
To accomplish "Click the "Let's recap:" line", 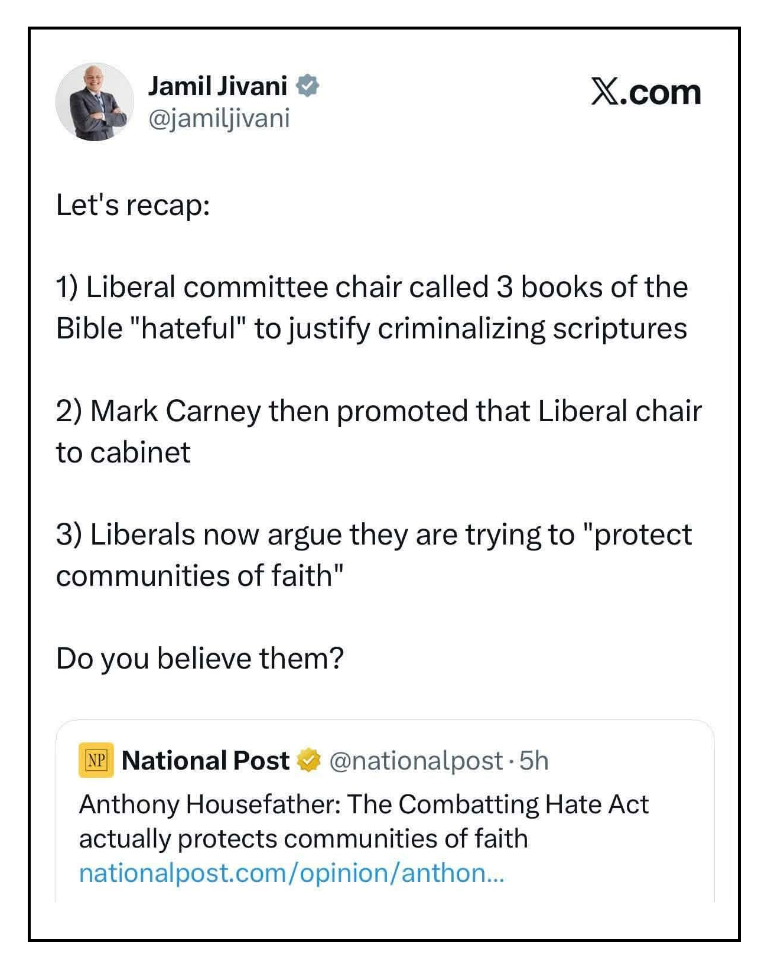I will coord(133,206).
